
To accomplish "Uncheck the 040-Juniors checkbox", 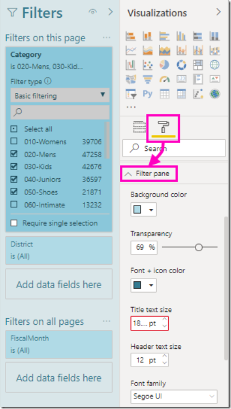I will pyautogui.click(x=14, y=179).
